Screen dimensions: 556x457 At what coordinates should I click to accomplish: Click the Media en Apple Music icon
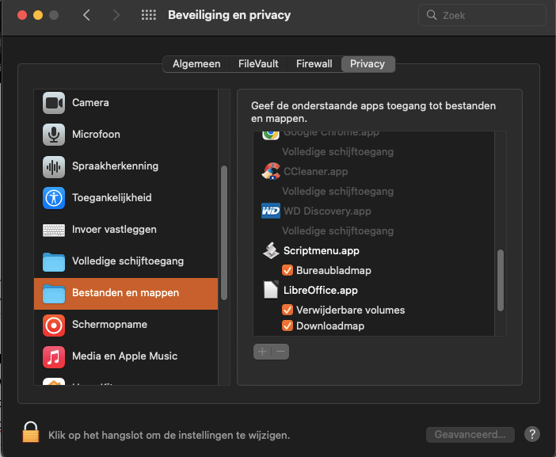coord(54,356)
